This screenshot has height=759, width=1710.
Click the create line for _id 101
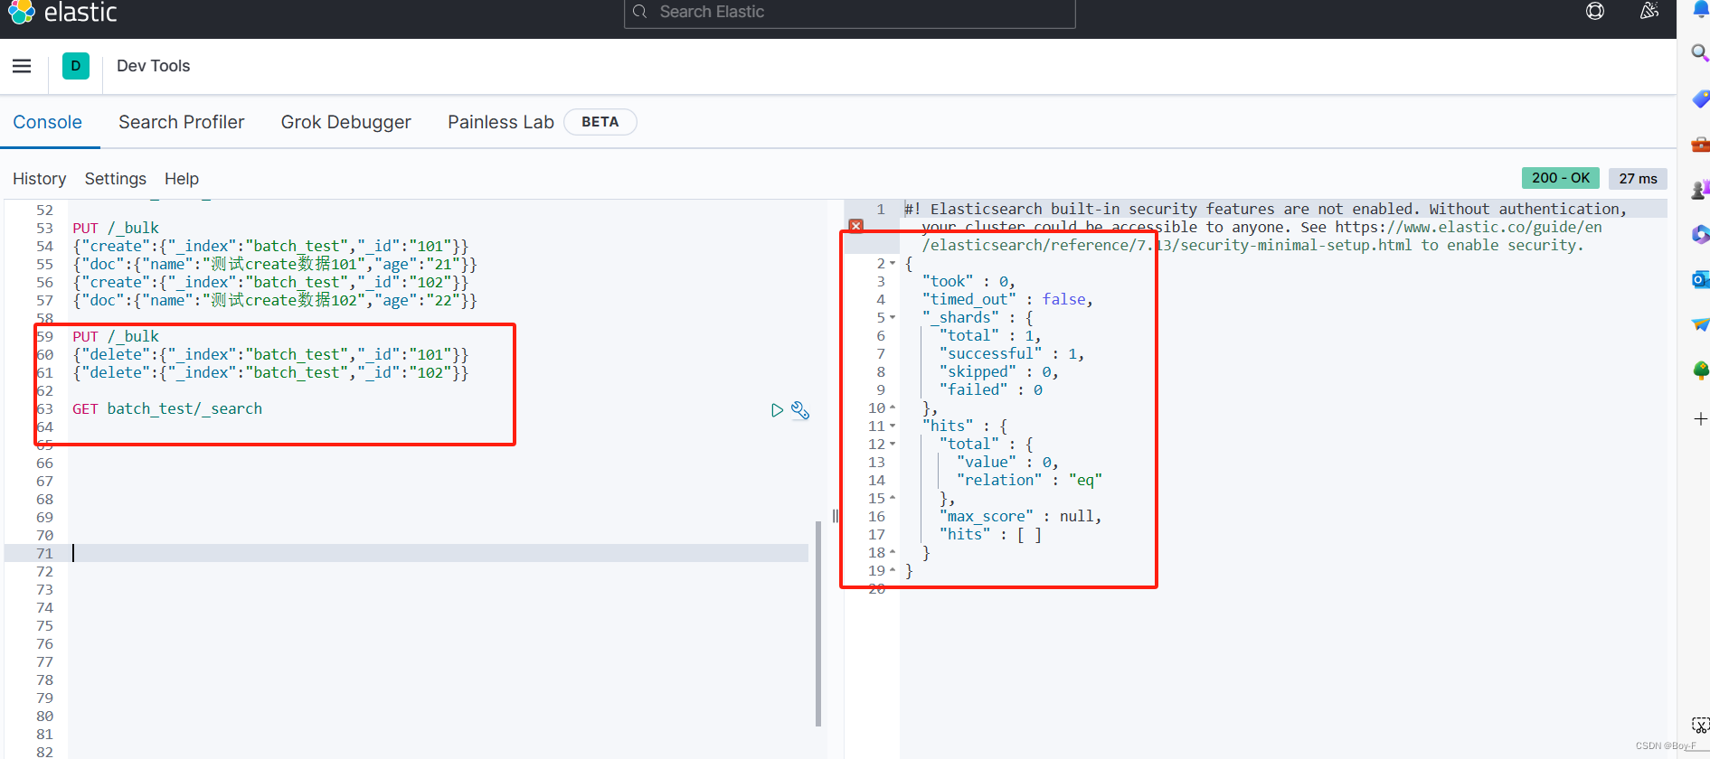pyautogui.click(x=270, y=246)
